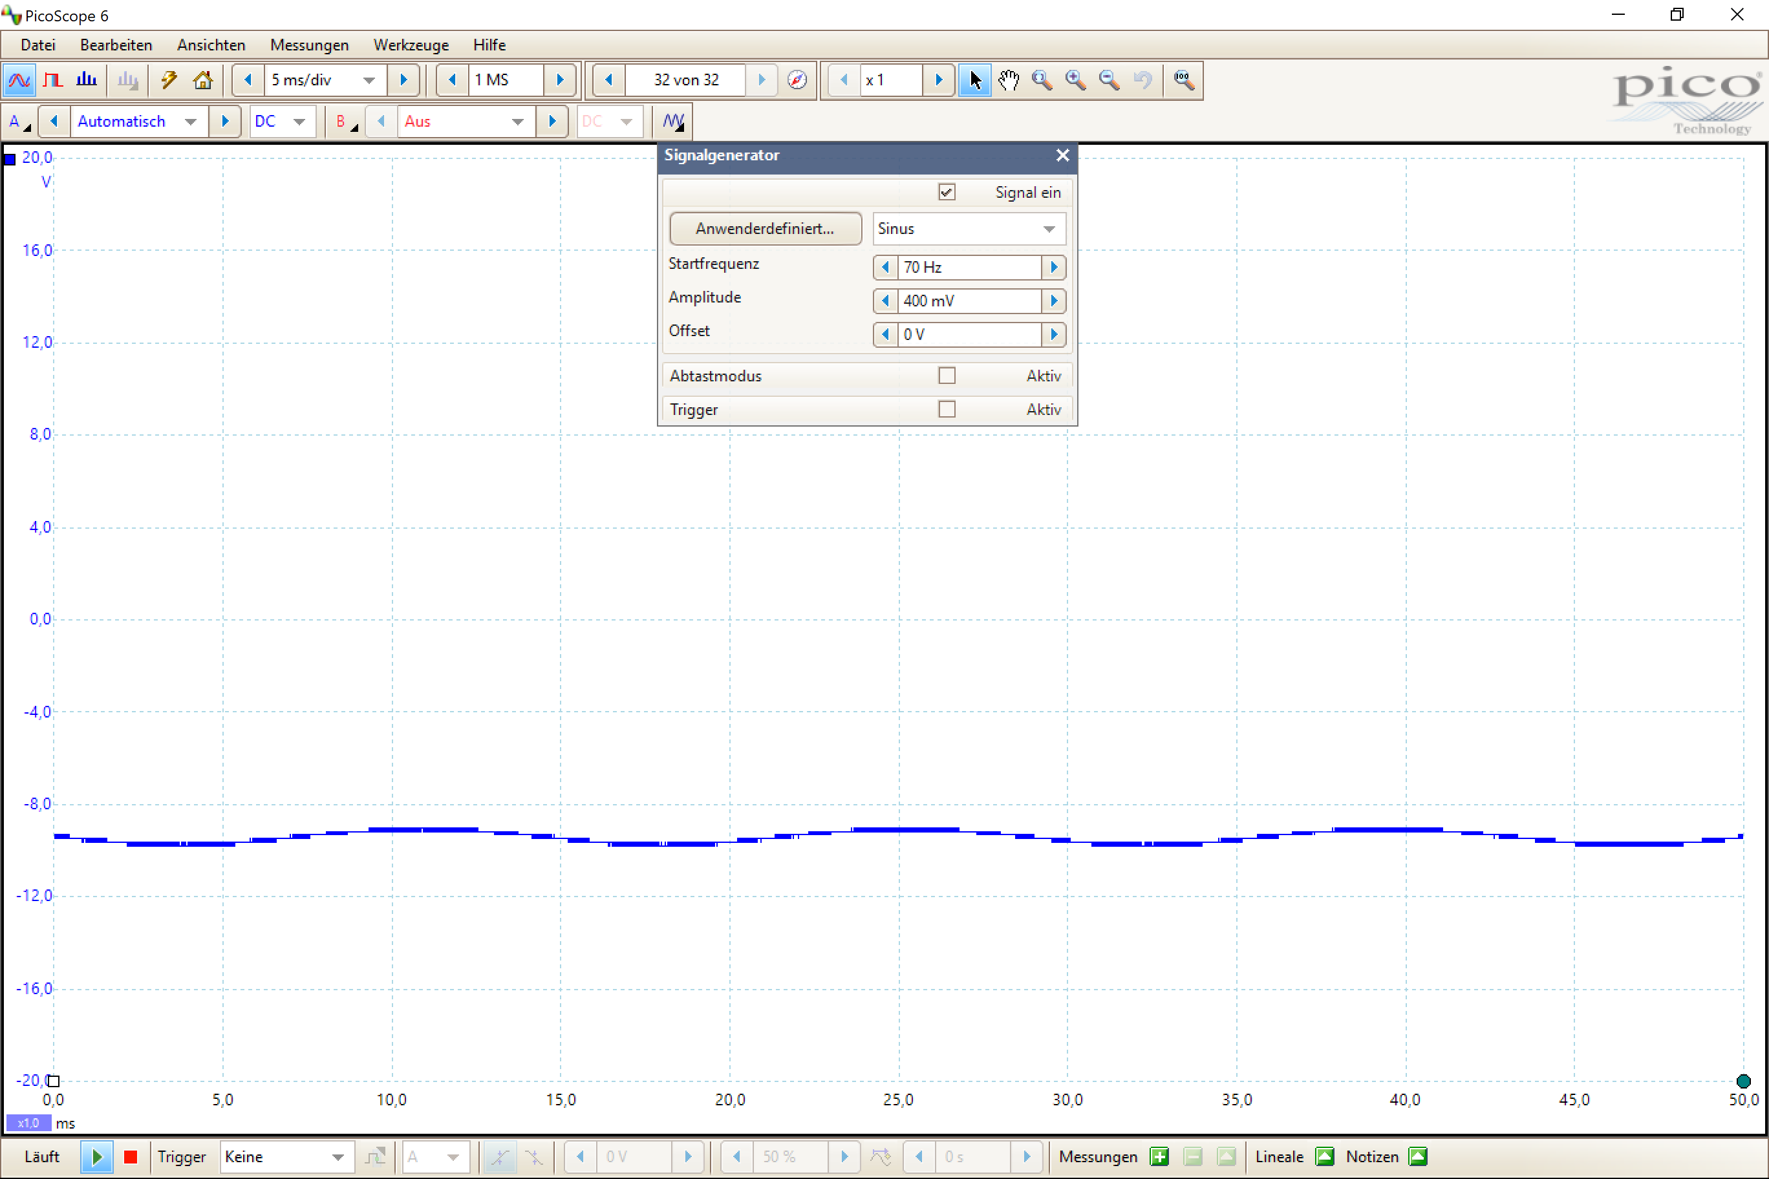The height and width of the screenshot is (1179, 1769).
Task: Show Lineale ruler legend icon
Action: 1325,1156
